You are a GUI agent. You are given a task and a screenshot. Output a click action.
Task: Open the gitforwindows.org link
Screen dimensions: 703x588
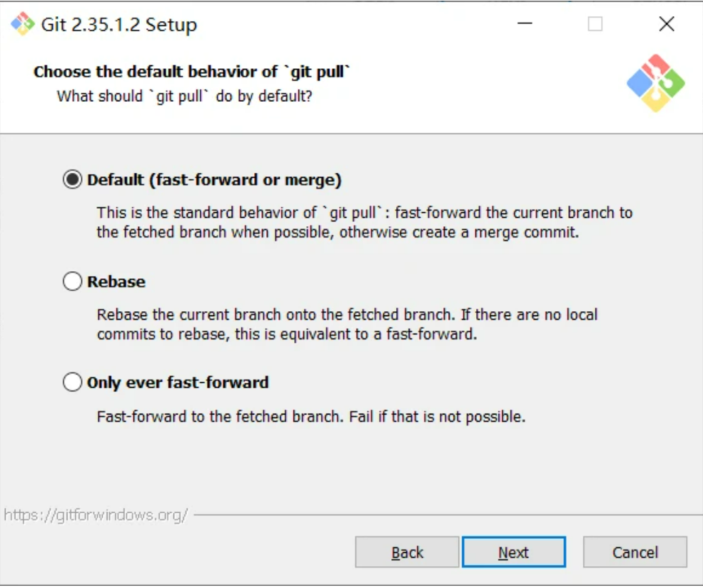[x=96, y=515]
